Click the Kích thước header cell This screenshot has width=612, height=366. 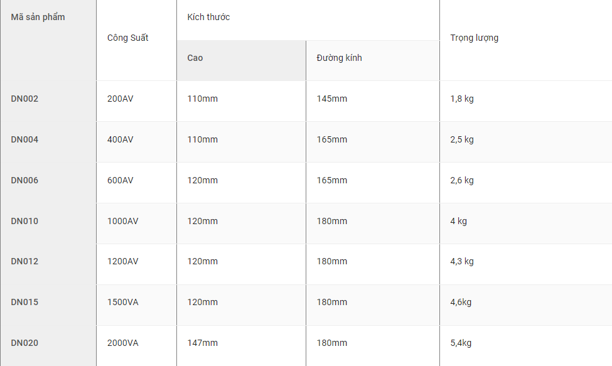pyautogui.click(x=308, y=20)
